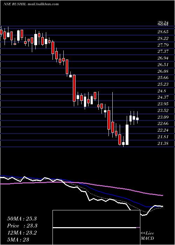The height and width of the screenshot is (245, 175).
Task: Click the 25.66 price axis label
Action: (x=163, y=78)
